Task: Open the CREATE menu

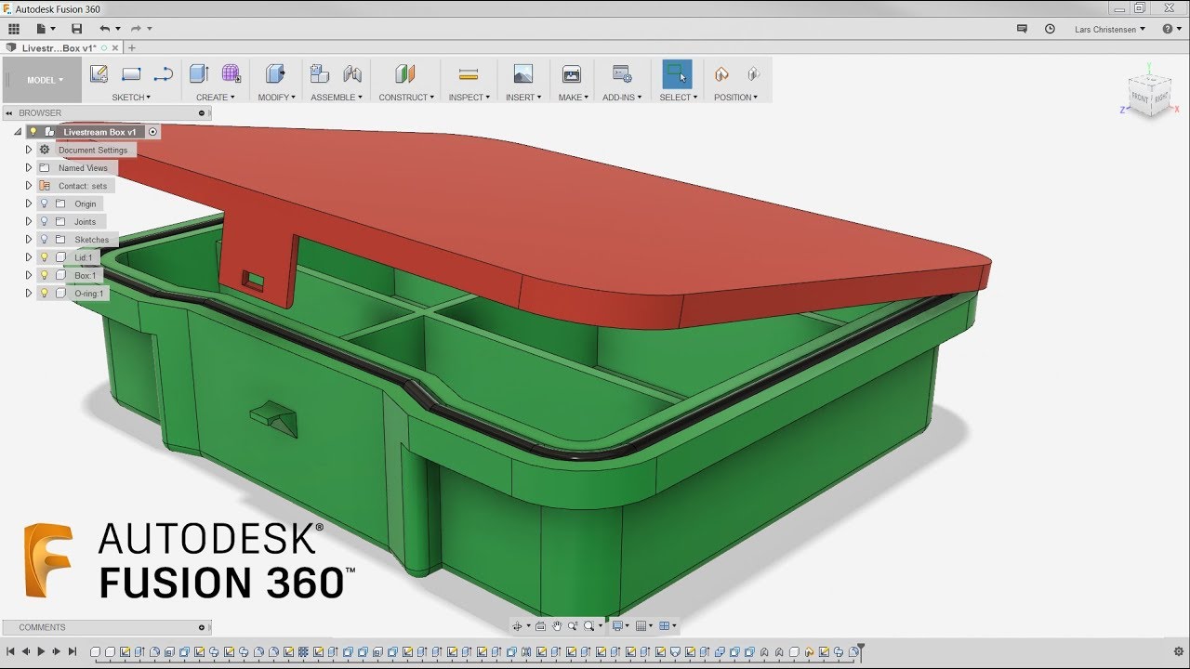Action: 215,97
